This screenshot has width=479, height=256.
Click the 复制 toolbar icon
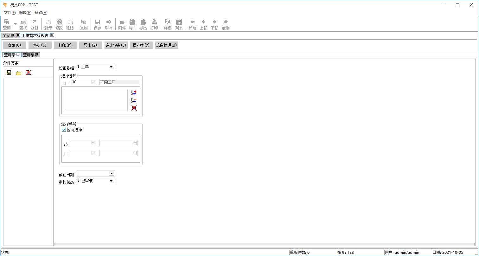(84, 24)
